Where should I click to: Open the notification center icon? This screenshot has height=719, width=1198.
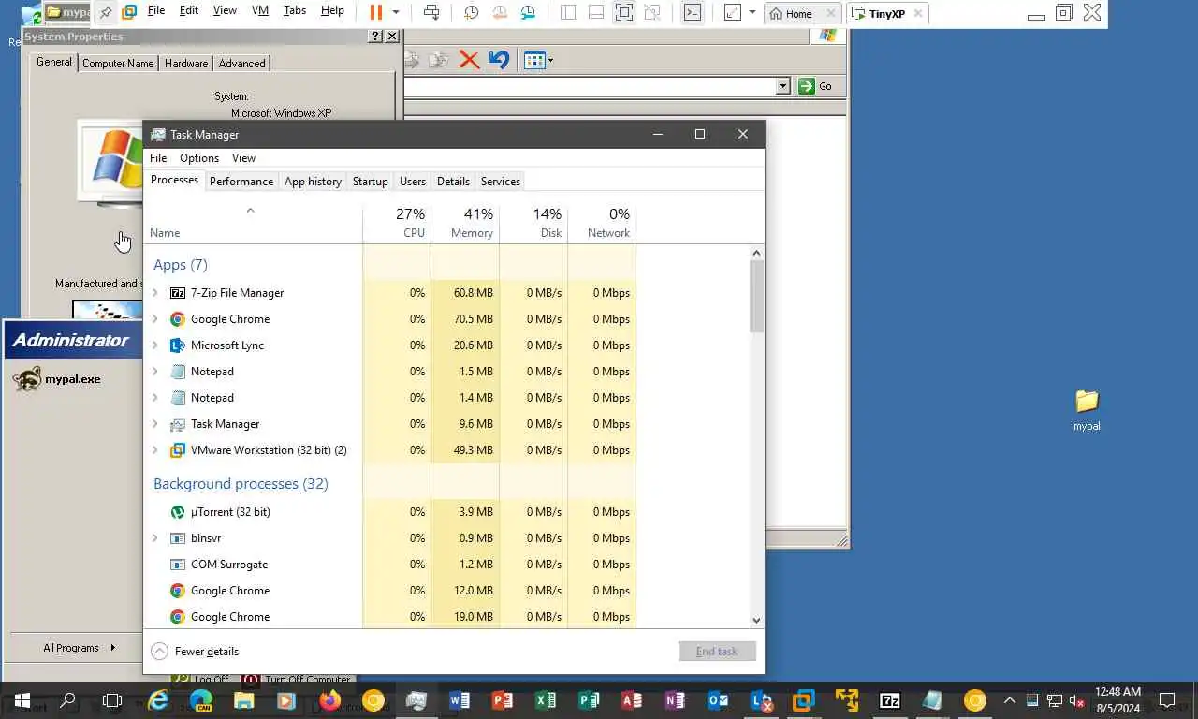coord(1167,700)
